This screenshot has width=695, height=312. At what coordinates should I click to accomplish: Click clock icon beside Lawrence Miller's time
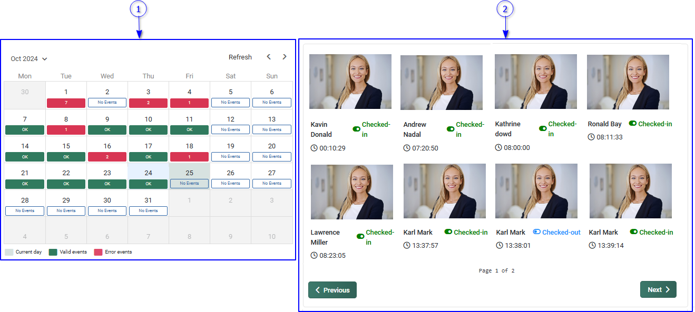(315, 256)
